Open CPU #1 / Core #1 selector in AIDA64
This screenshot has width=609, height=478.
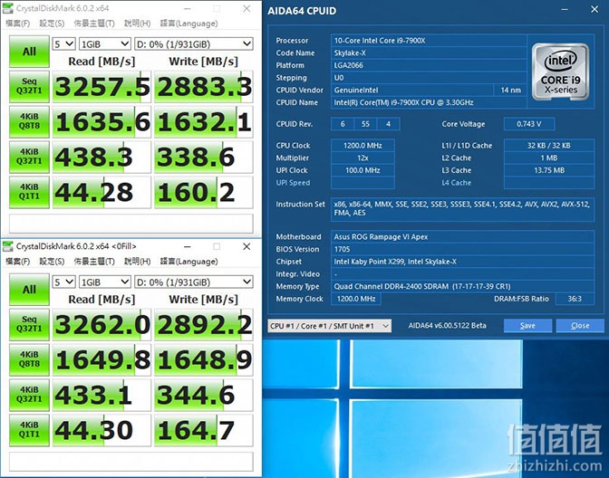(329, 326)
